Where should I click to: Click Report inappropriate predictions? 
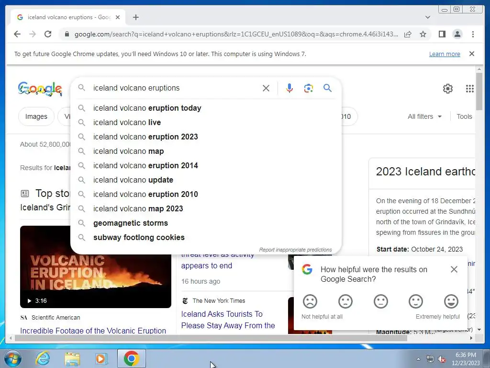click(x=295, y=250)
